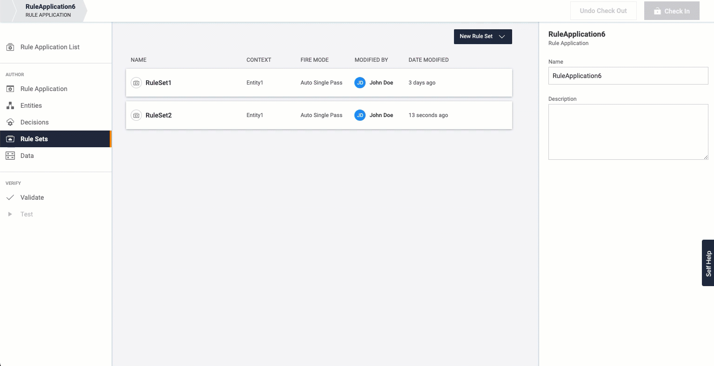Click '3 days ago' date cell
This screenshot has width=714, height=366.
click(422, 83)
